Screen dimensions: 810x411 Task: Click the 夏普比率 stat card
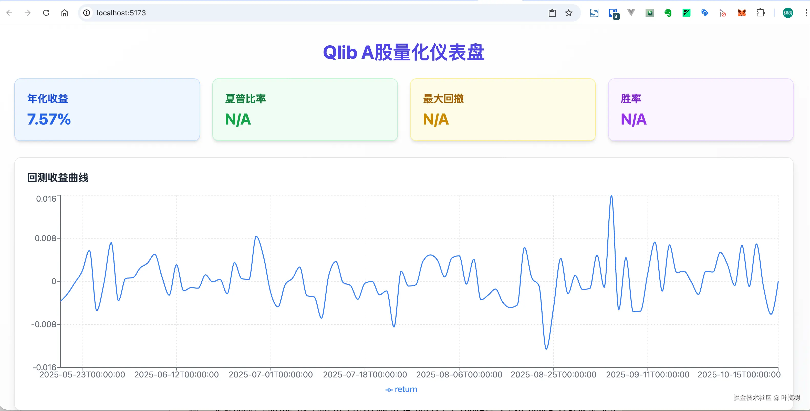pyautogui.click(x=305, y=109)
